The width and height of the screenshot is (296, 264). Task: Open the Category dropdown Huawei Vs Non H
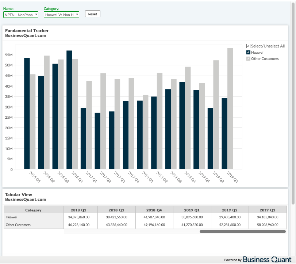tap(61, 15)
